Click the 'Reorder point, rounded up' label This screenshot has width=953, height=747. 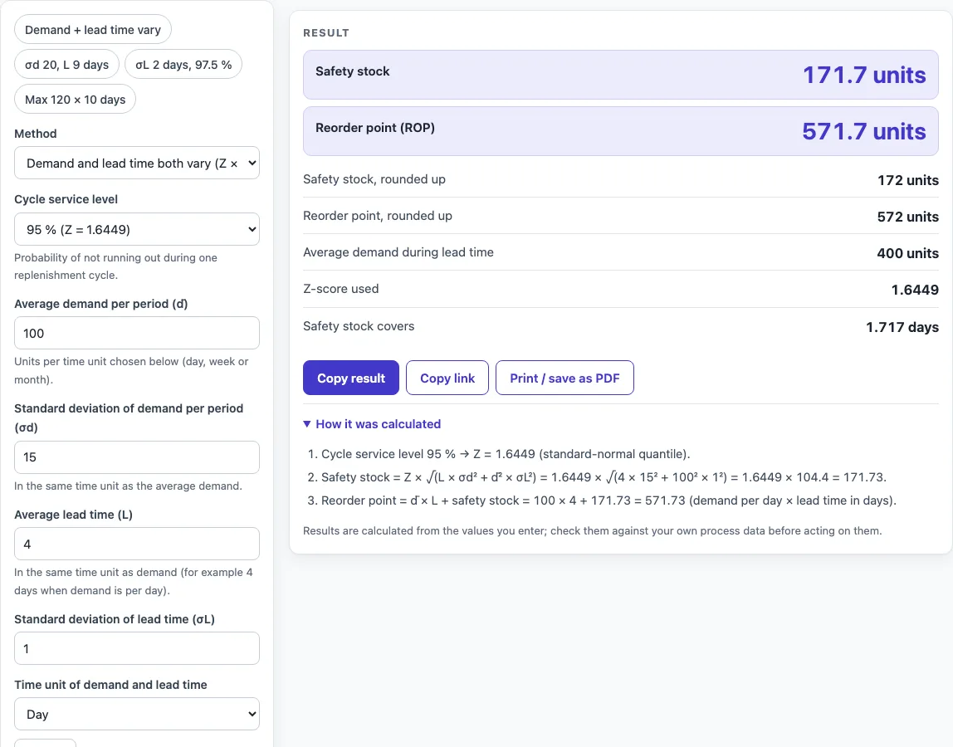click(x=378, y=216)
